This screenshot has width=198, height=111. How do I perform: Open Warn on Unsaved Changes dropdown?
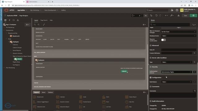point(179,32)
